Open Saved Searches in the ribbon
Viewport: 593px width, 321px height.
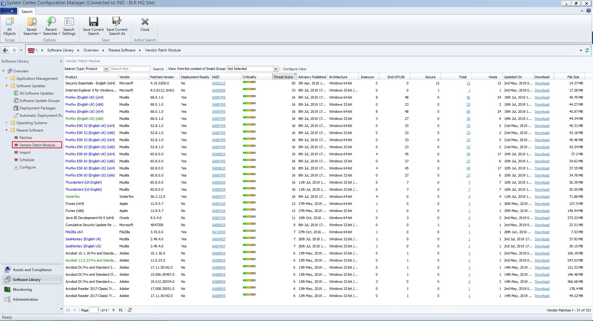coord(32,26)
